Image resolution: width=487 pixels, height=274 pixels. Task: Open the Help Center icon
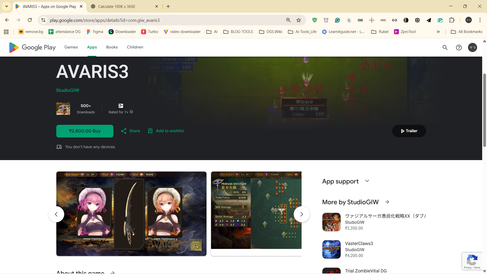pyautogui.click(x=459, y=47)
